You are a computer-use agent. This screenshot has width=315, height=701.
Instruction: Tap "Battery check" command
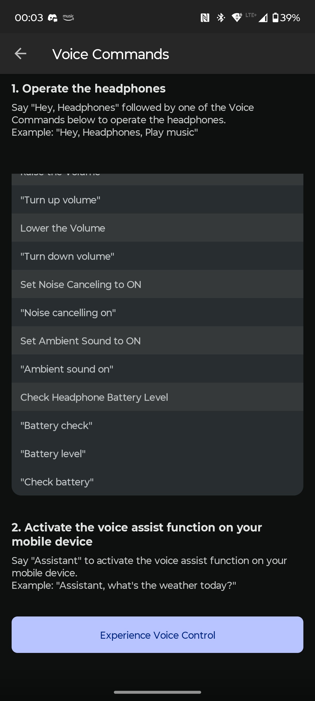[x=157, y=425]
